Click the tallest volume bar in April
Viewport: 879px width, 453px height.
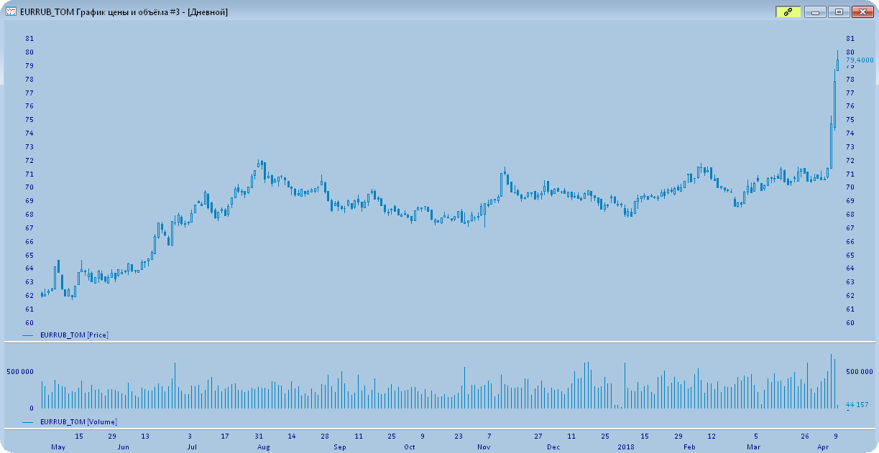click(x=831, y=381)
